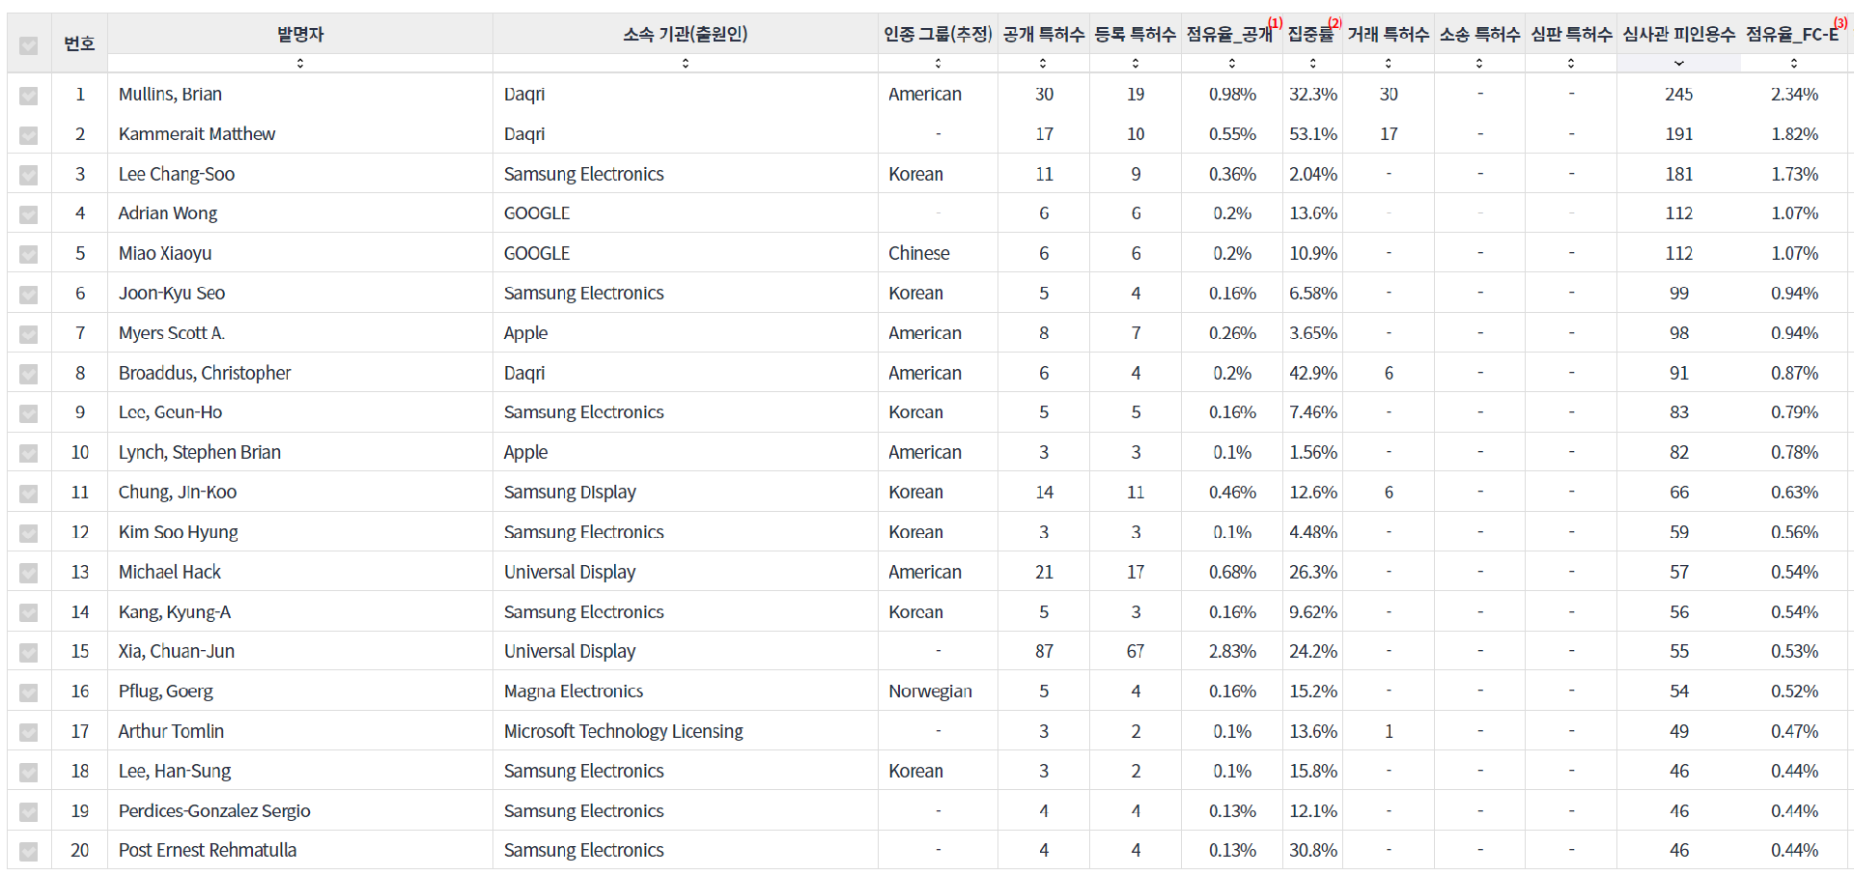Click published patent count 87 cell
The width and height of the screenshot is (1854, 876).
[1044, 651]
